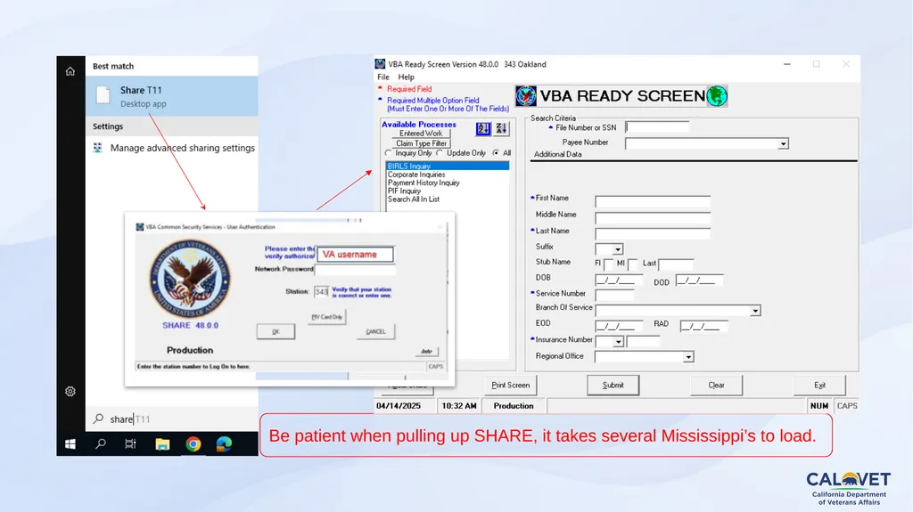Expand the Branch Of Service dropdown
The image size is (913, 512).
pyautogui.click(x=755, y=311)
